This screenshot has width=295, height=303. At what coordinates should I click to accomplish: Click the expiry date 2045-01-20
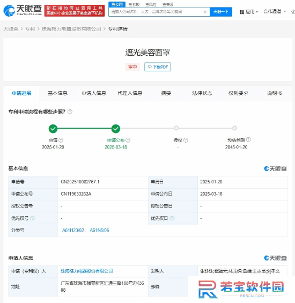(236, 147)
